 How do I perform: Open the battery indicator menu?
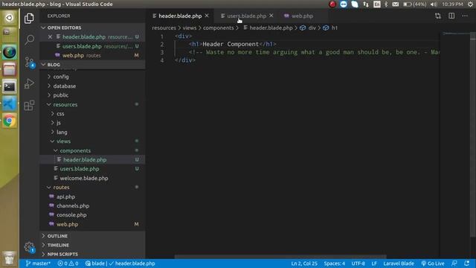(x=414, y=4)
